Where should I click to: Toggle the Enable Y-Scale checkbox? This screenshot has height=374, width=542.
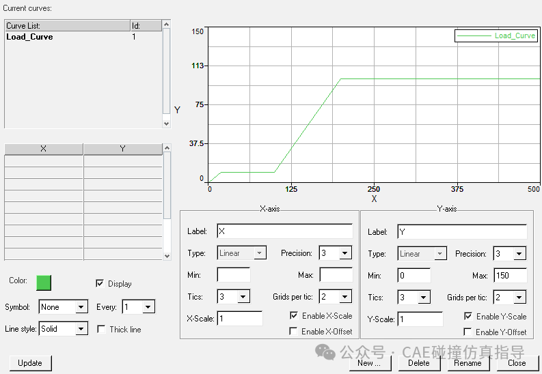tap(468, 317)
